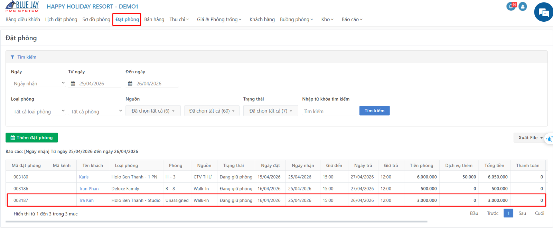Open Đã chọn tất cả (60) dropdown
Viewport: 553px width, 228px height.
coord(212,111)
